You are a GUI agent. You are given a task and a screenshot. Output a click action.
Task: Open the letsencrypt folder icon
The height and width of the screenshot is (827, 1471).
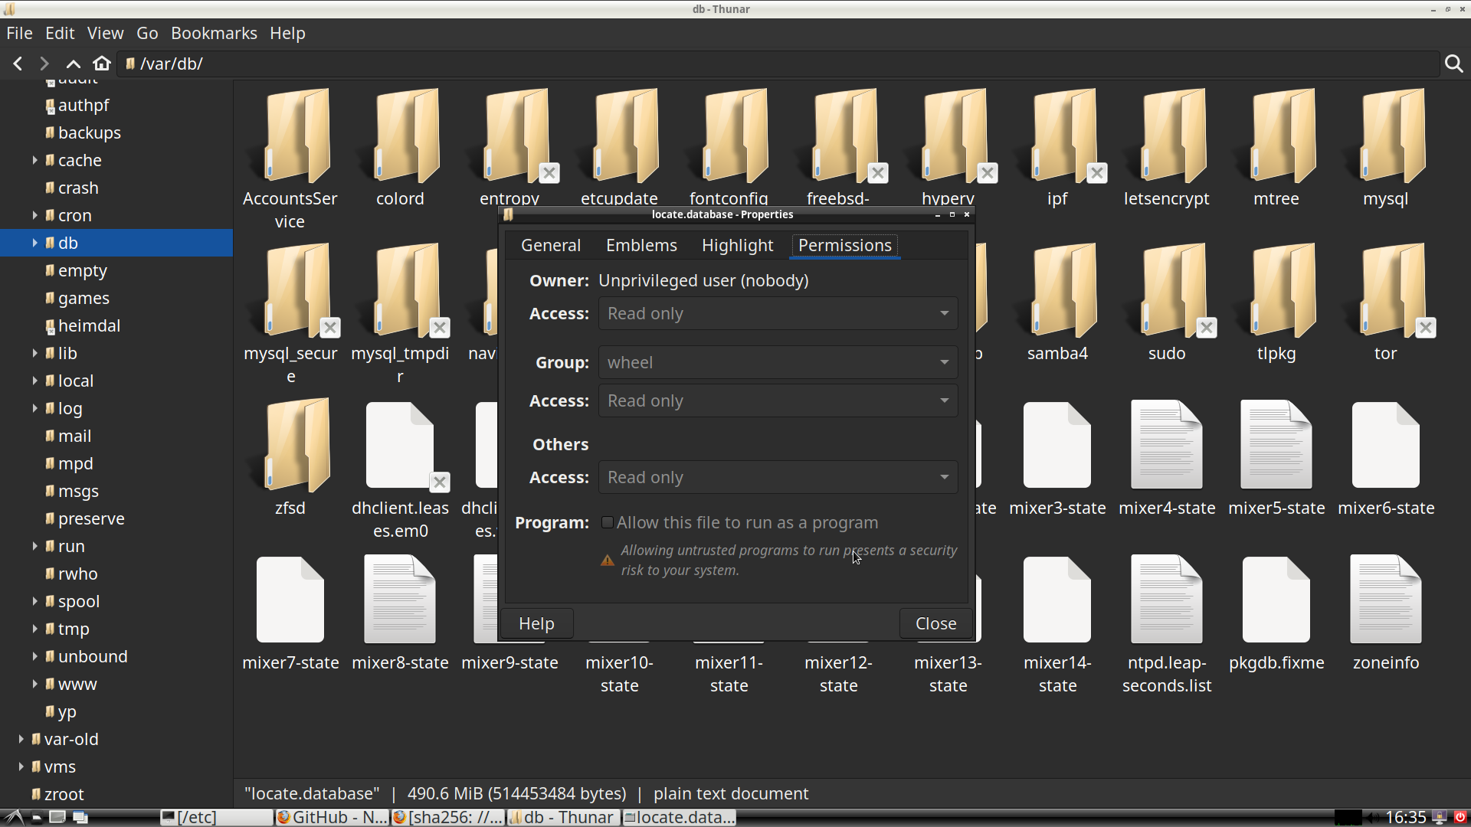(x=1167, y=136)
